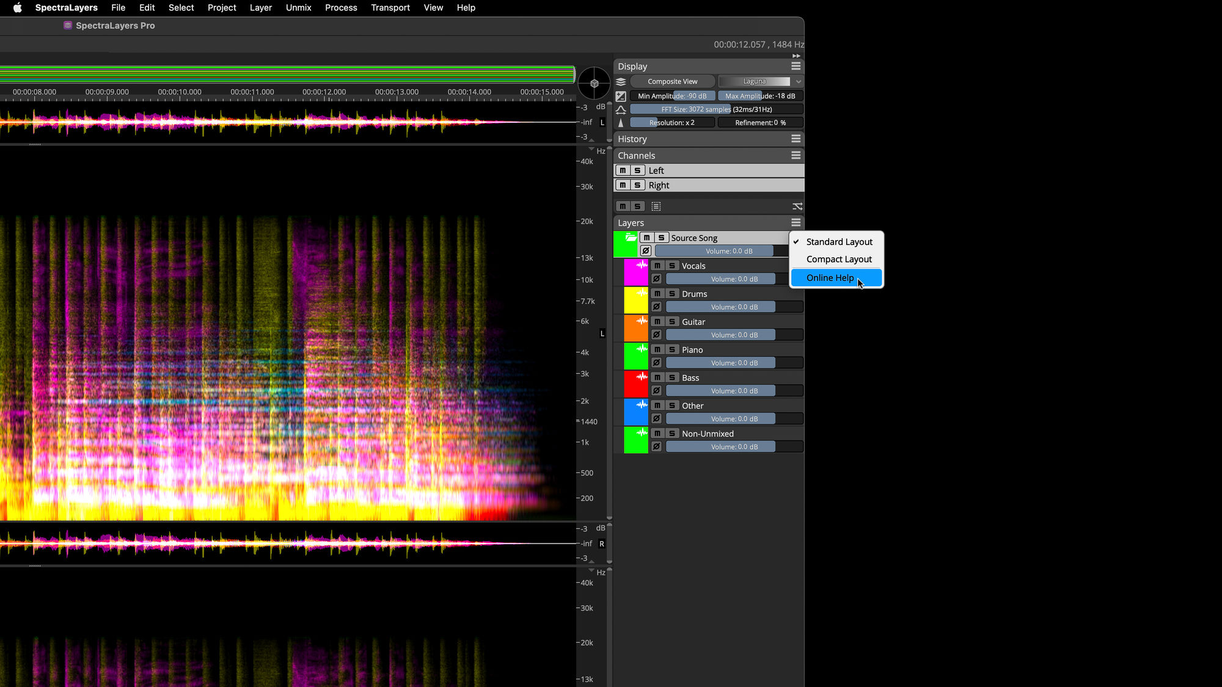The image size is (1222, 687).
Task: Choose Online Help from the context menu
Action: click(830, 278)
